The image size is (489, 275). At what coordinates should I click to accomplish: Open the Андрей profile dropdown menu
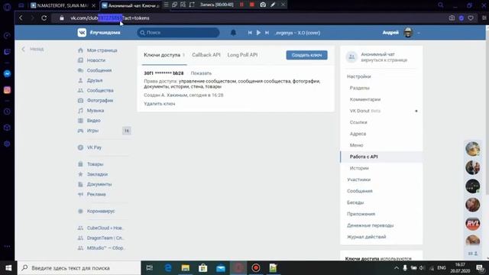[x=401, y=32]
